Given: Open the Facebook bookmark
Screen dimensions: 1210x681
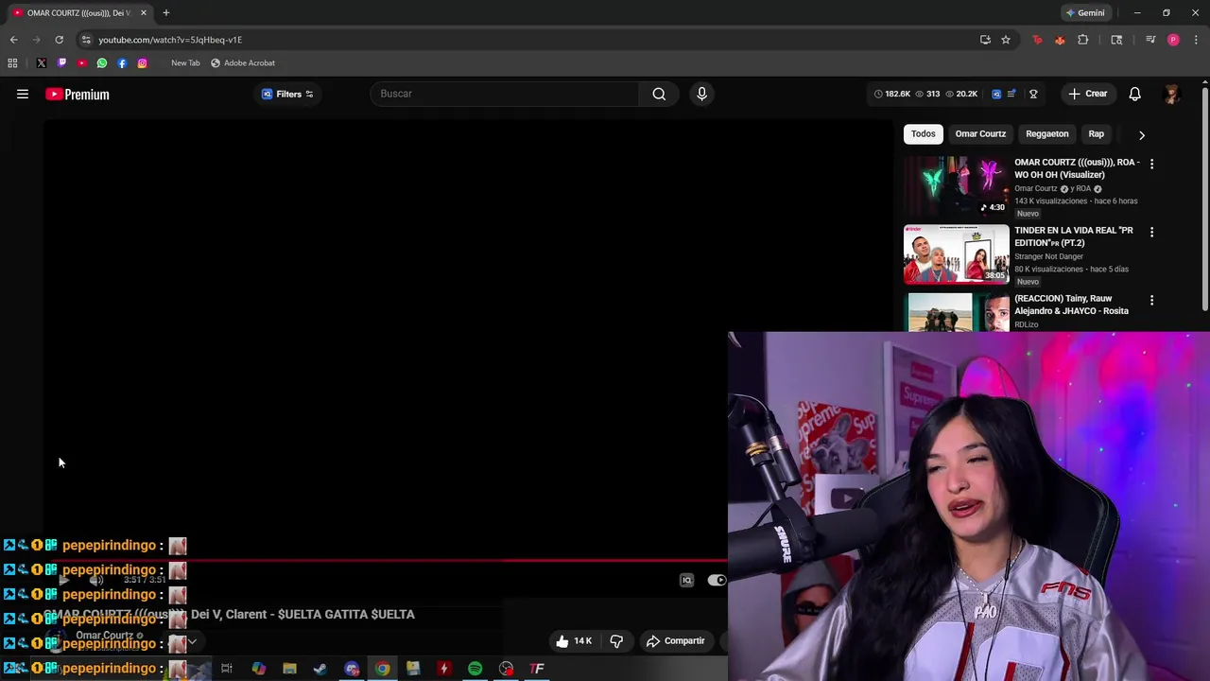Looking at the screenshot, I should (122, 63).
